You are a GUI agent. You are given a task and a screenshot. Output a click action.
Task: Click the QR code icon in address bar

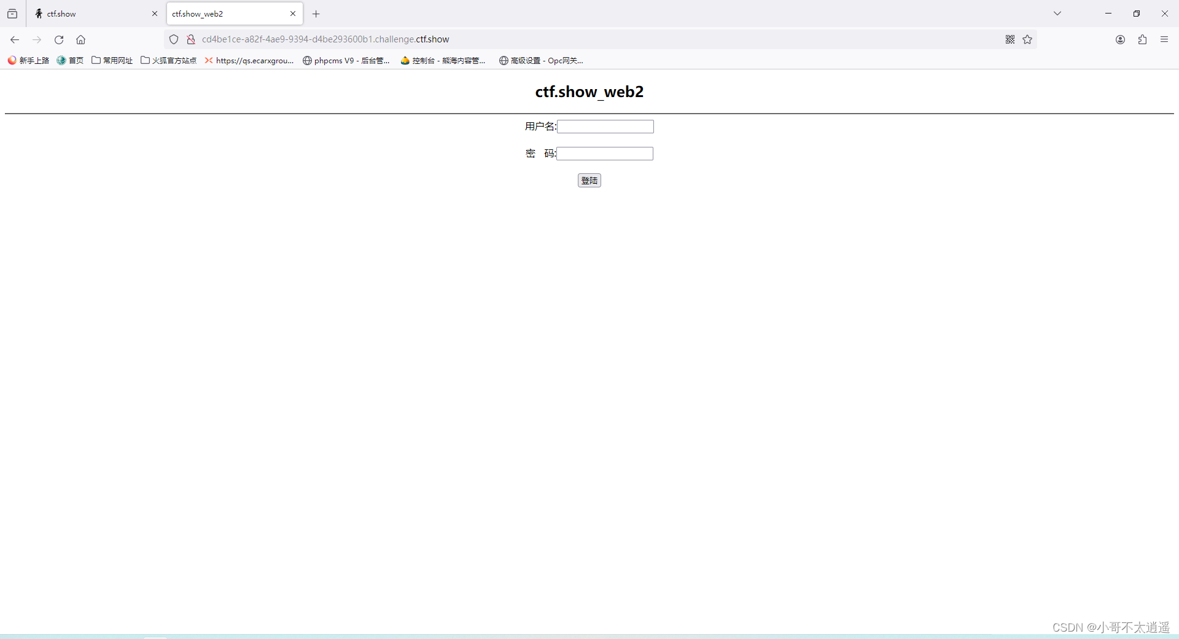[1010, 39]
